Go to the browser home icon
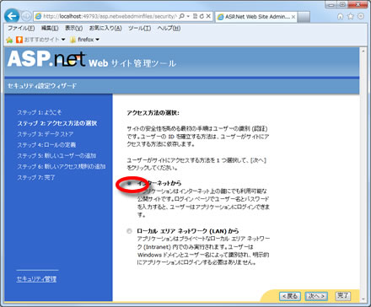 [x=340, y=16]
